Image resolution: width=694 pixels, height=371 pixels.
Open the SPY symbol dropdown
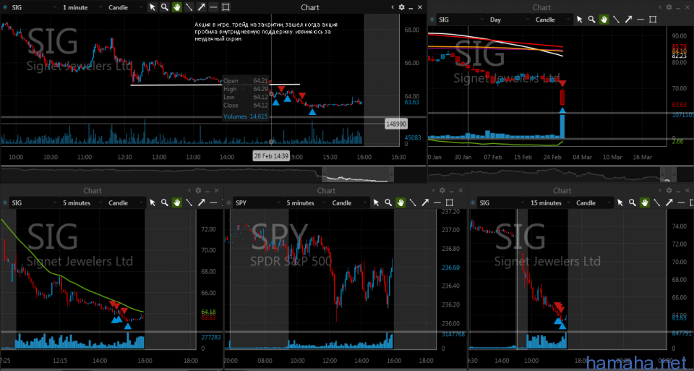(x=257, y=202)
